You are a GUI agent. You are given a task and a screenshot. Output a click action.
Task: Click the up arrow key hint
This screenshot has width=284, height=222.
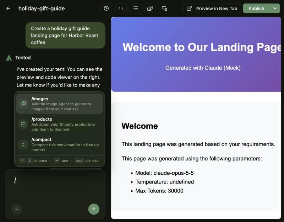coord(22,161)
